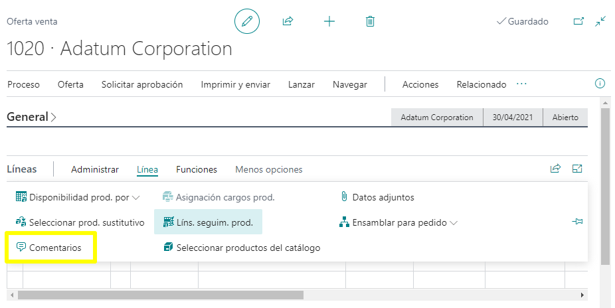Select the Funciones tab in Líneas

tap(196, 169)
